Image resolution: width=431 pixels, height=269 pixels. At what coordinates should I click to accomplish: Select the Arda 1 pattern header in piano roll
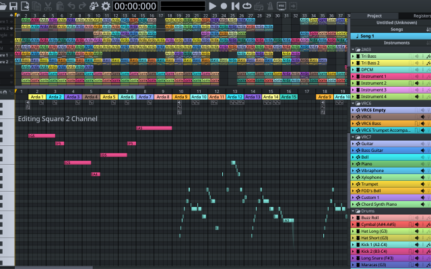point(37,97)
